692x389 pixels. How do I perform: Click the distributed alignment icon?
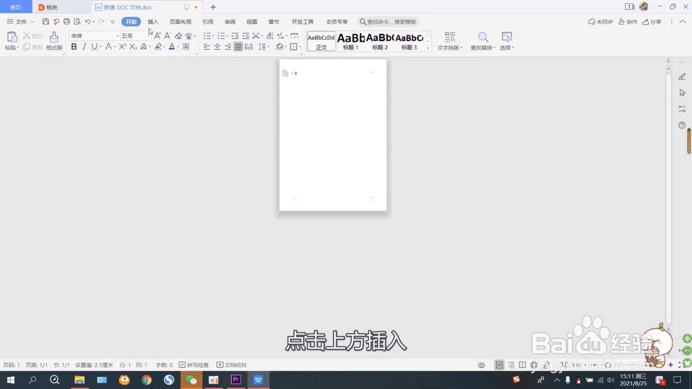[x=249, y=47]
